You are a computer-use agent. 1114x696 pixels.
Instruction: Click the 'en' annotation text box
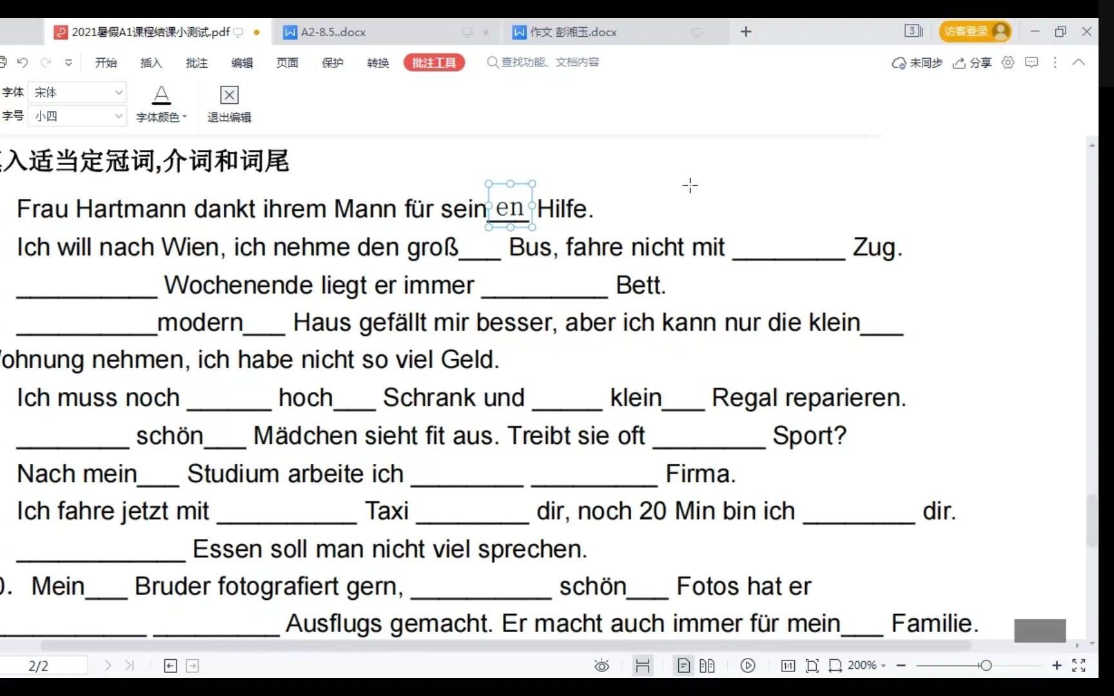point(510,206)
